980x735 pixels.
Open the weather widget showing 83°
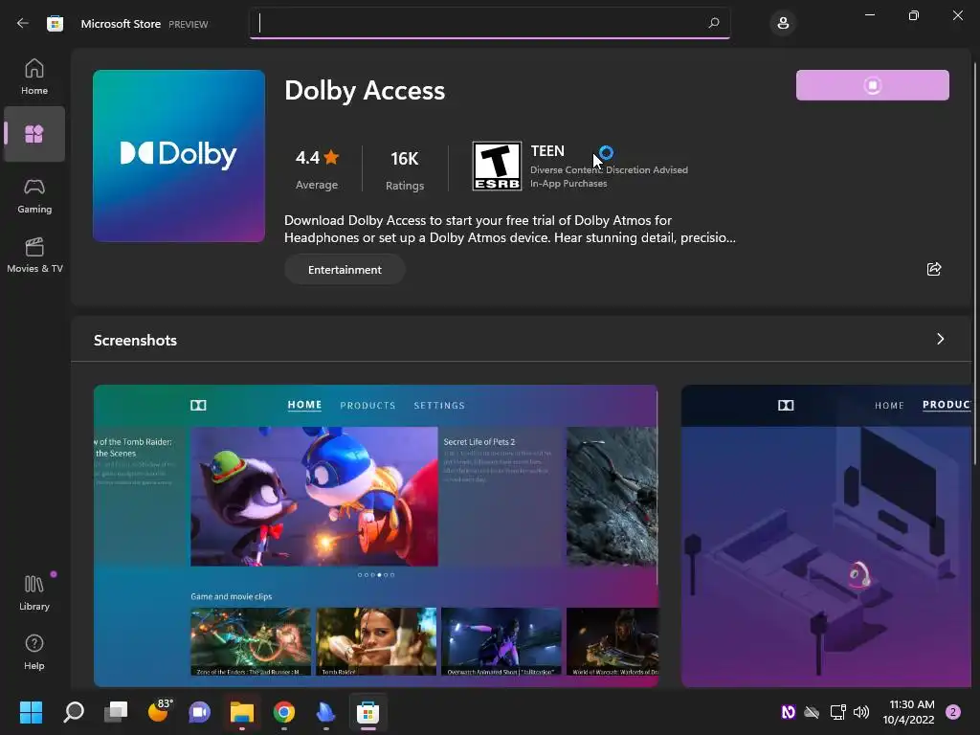pyautogui.click(x=160, y=711)
